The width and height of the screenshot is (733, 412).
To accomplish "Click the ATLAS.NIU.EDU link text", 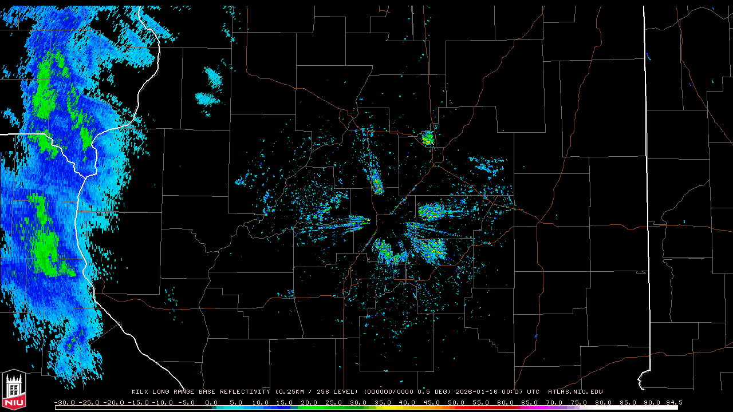I will tap(575, 392).
